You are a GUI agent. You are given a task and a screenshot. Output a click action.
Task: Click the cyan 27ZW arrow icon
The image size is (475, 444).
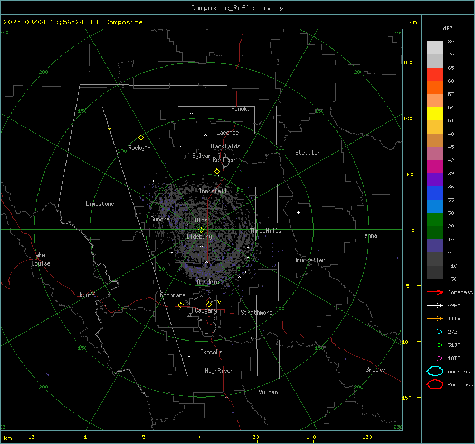(435, 332)
